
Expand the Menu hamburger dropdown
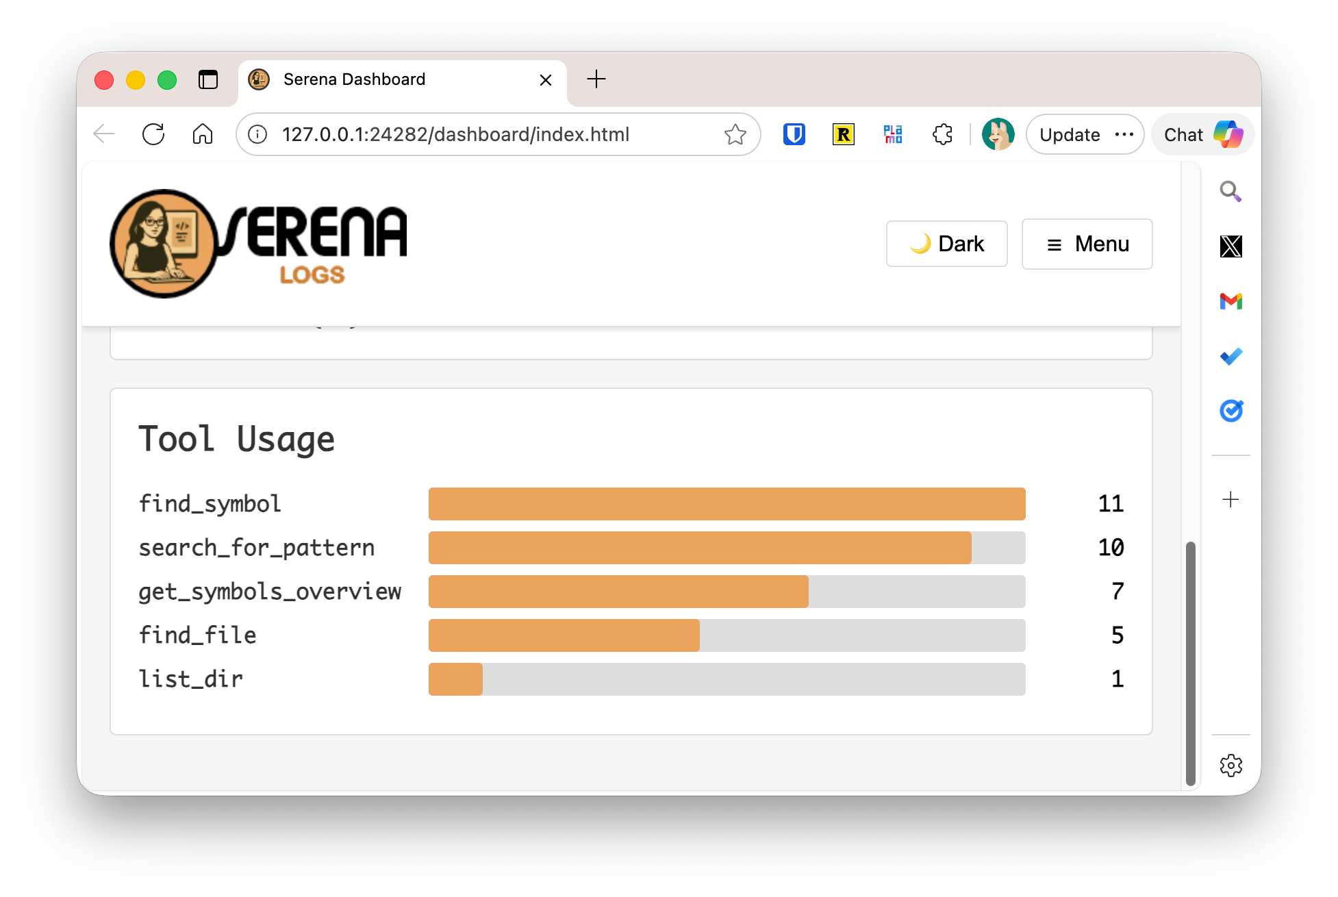pos(1087,244)
